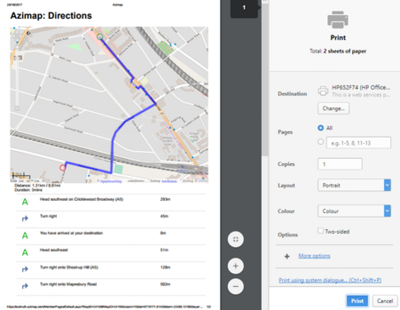Click the large printer icon above Print
The height and width of the screenshot is (310, 400).
[x=338, y=20]
